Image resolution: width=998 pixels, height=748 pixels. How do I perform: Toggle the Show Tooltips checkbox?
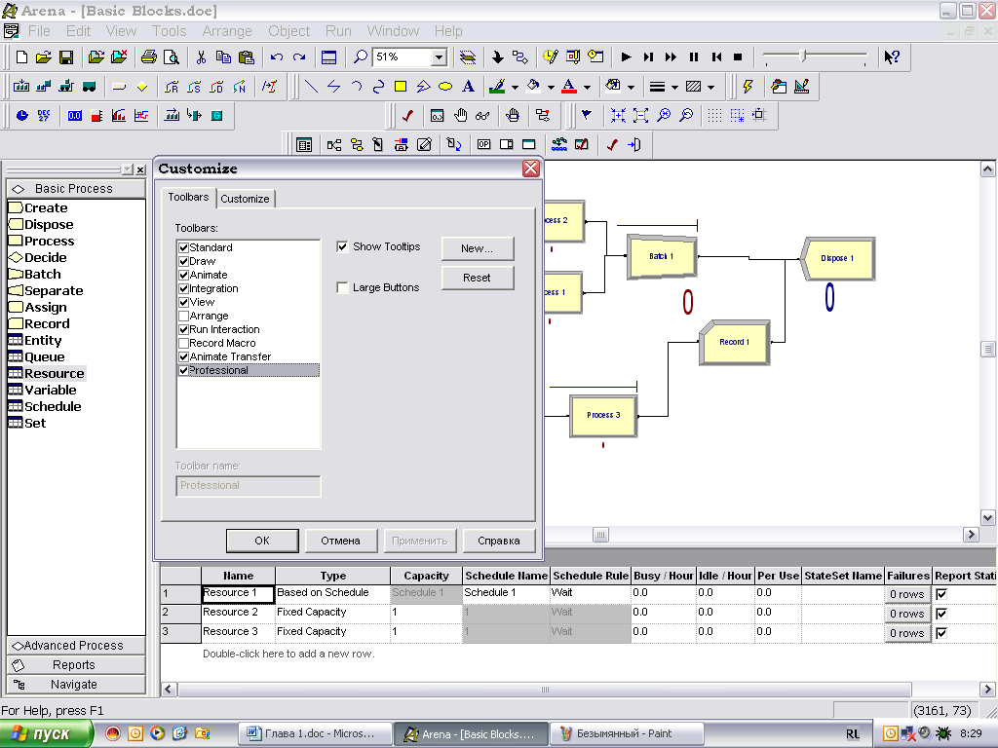pos(342,246)
